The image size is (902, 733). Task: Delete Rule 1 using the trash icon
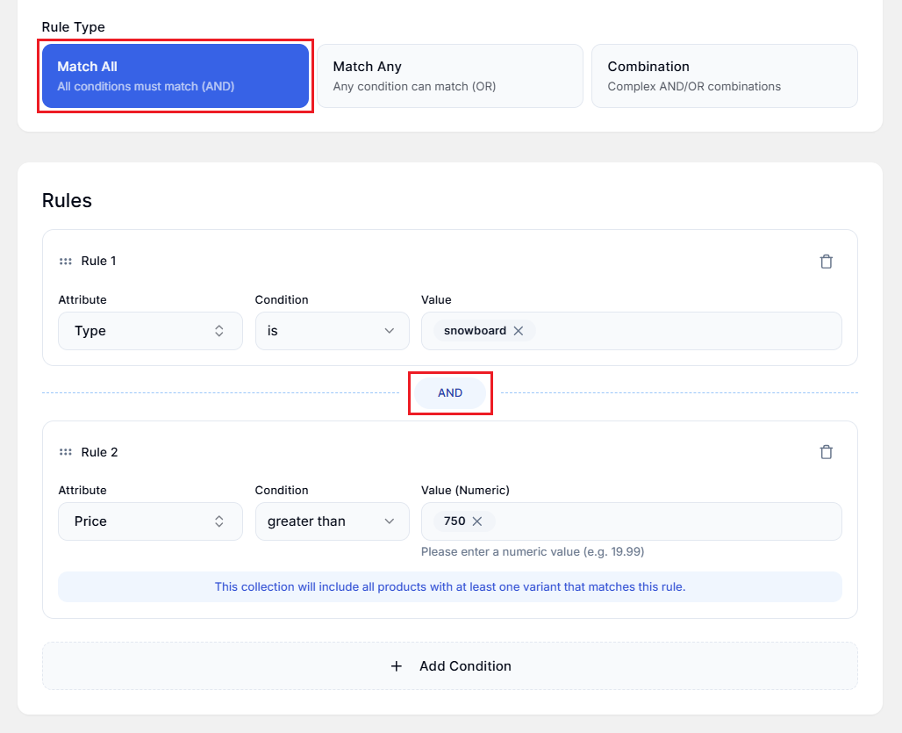pyautogui.click(x=826, y=261)
